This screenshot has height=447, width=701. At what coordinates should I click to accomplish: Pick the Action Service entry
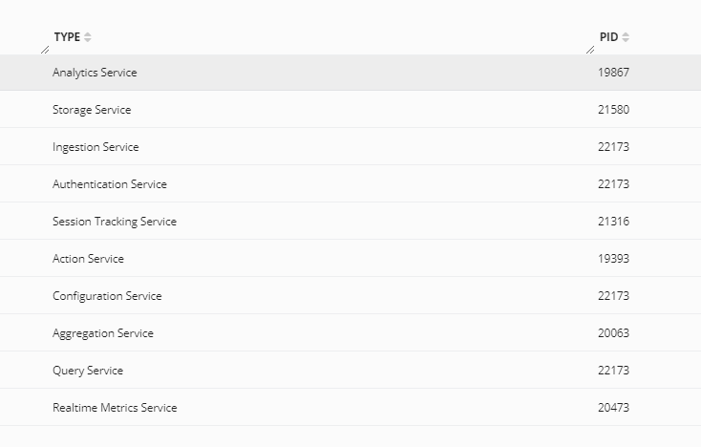click(88, 259)
